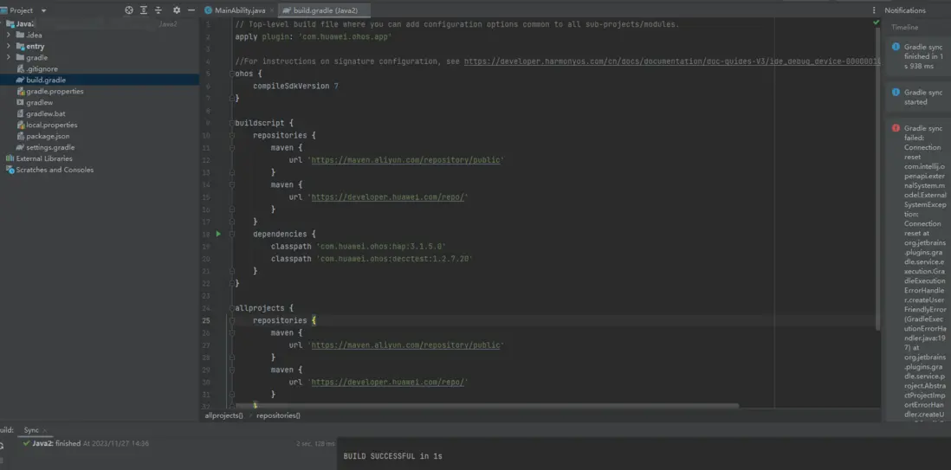
Task: Switch to build.gradle (Java2) tab
Action: [x=324, y=10]
